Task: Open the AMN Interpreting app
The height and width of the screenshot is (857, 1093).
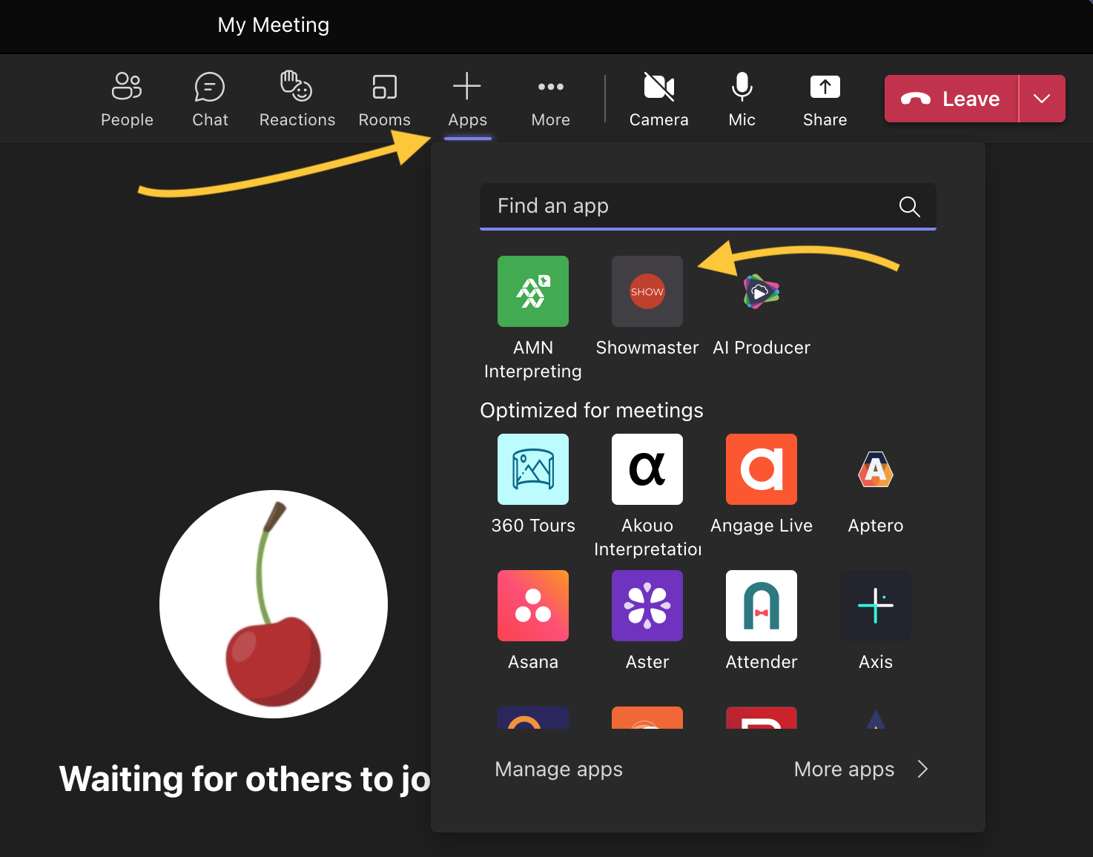Action: [532, 291]
